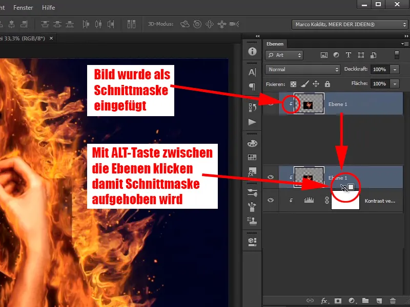The height and width of the screenshot is (307, 410).
Task: Open the Deckkraft slider dropdown arrow
Action: point(395,70)
